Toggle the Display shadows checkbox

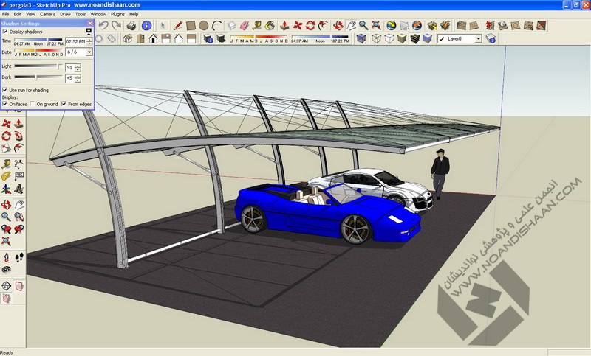pyautogui.click(x=5, y=32)
